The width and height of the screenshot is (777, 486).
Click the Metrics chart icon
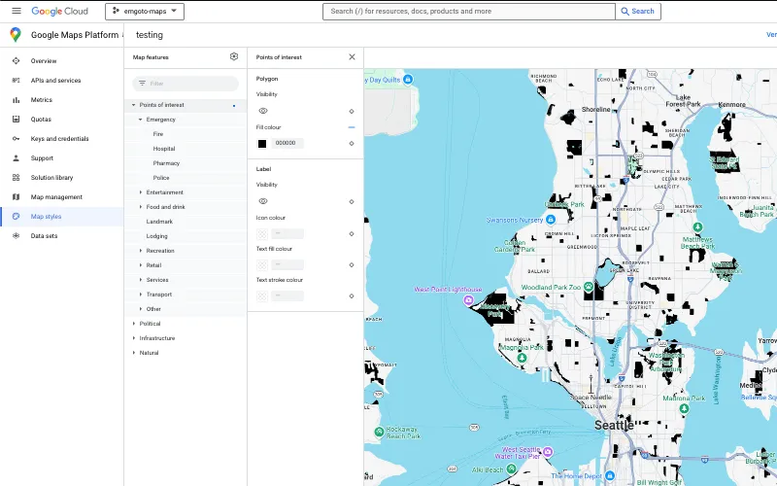16,100
